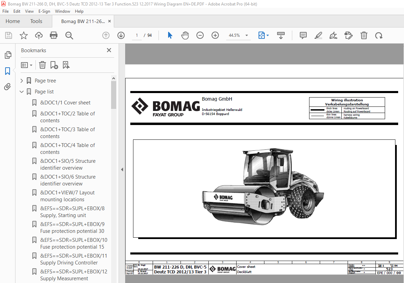Image resolution: width=404 pixels, height=283 pixels.
Task: Open the Help menu
Action: pos(79,11)
